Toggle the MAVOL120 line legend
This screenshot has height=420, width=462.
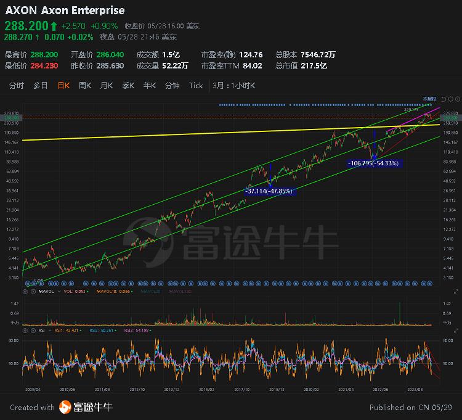(180, 291)
